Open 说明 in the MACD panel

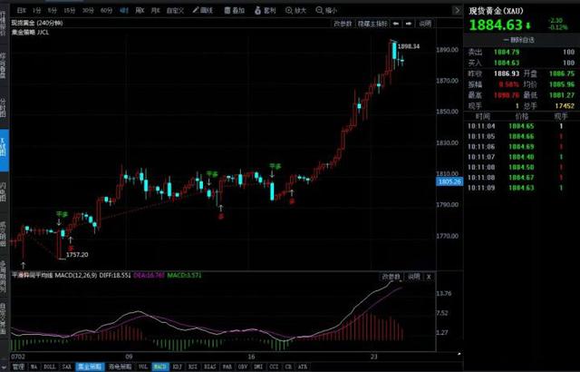coord(414,277)
